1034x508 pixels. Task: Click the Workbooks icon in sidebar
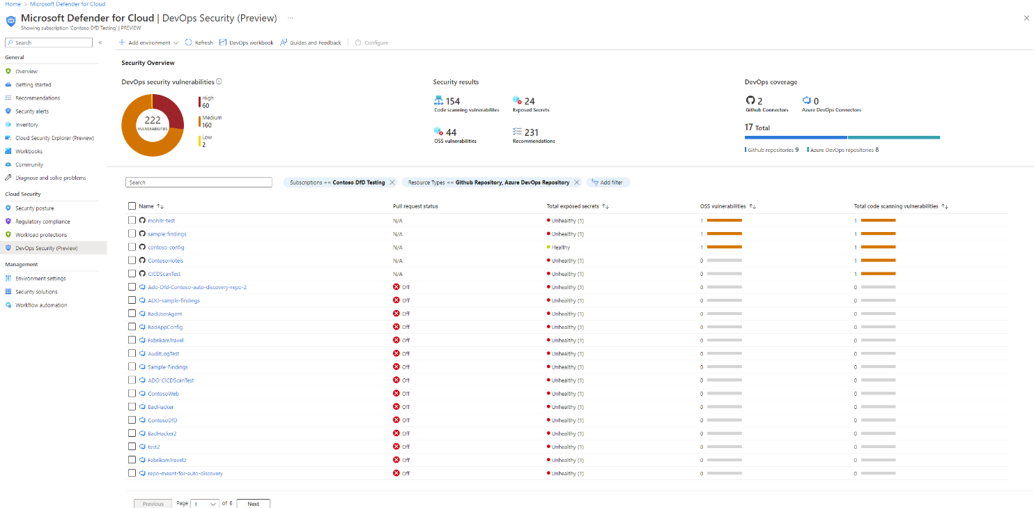click(x=8, y=151)
